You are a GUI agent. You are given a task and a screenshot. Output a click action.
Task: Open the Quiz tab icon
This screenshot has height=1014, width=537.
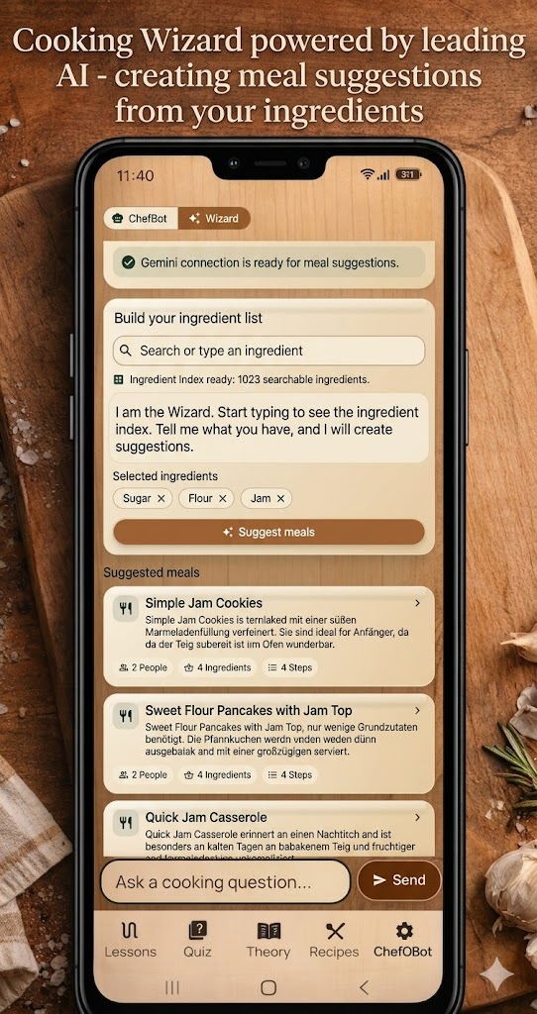click(x=198, y=931)
